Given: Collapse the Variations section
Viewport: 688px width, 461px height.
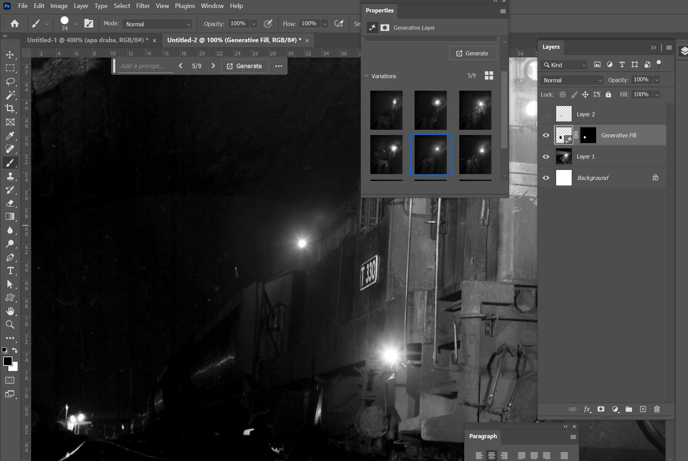Looking at the screenshot, I should pyautogui.click(x=366, y=76).
